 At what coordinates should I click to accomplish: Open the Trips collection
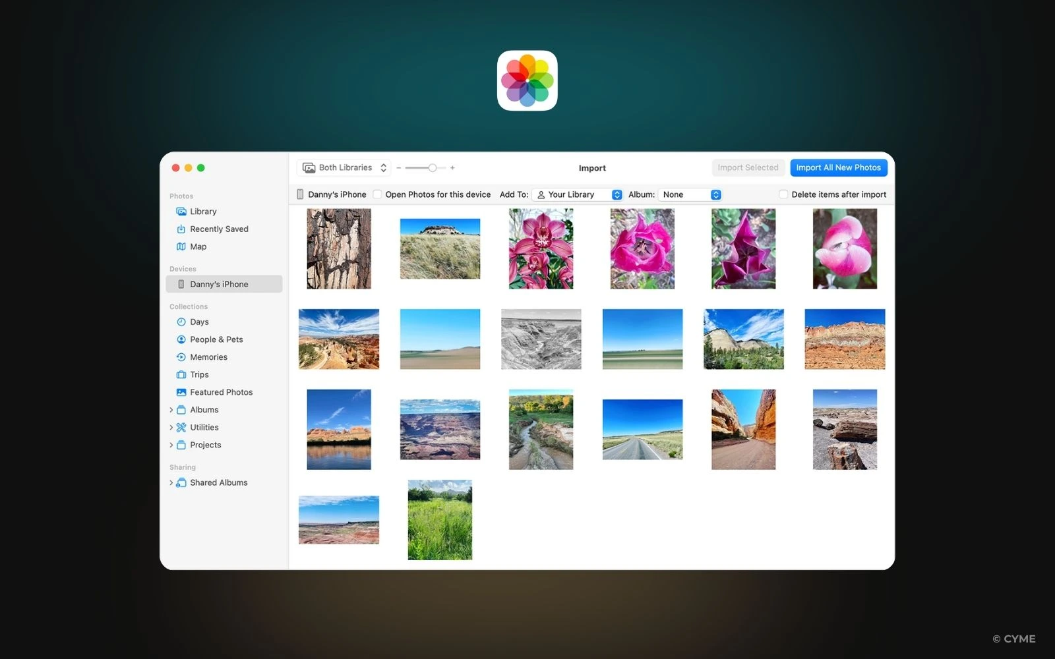coord(198,374)
